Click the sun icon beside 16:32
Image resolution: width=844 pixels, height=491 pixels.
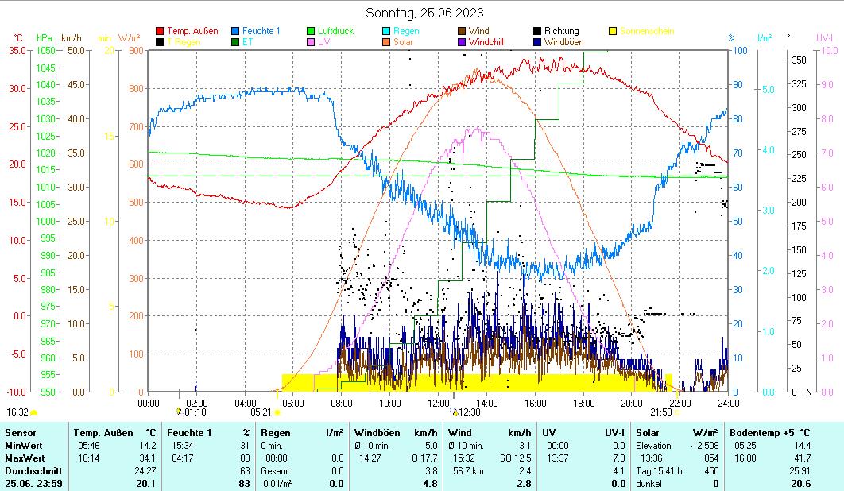34,412
